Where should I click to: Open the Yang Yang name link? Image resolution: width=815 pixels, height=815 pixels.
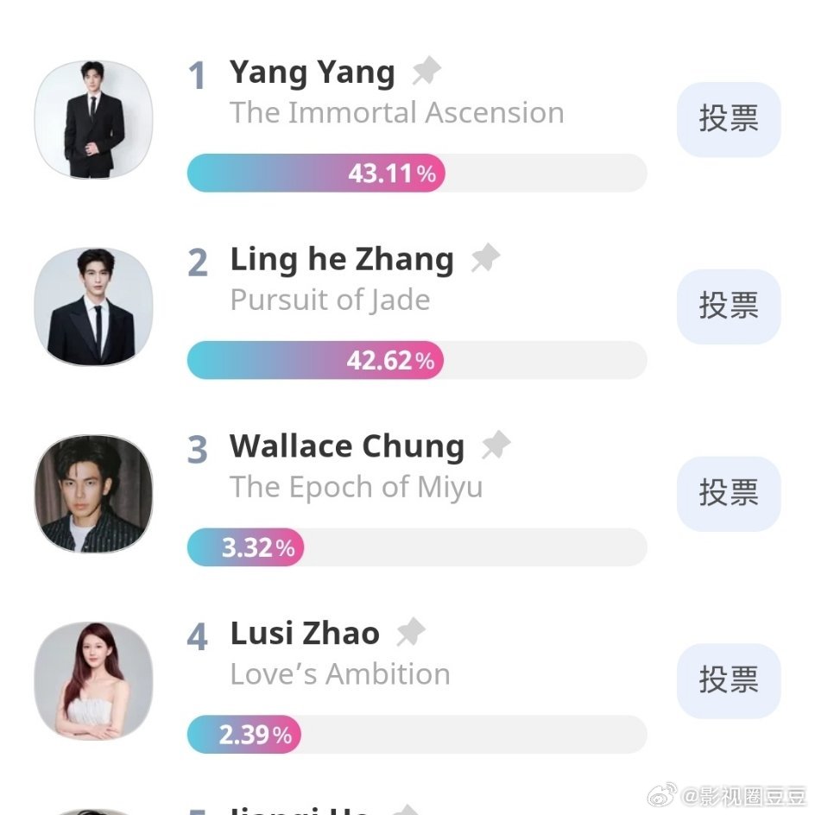pos(313,73)
